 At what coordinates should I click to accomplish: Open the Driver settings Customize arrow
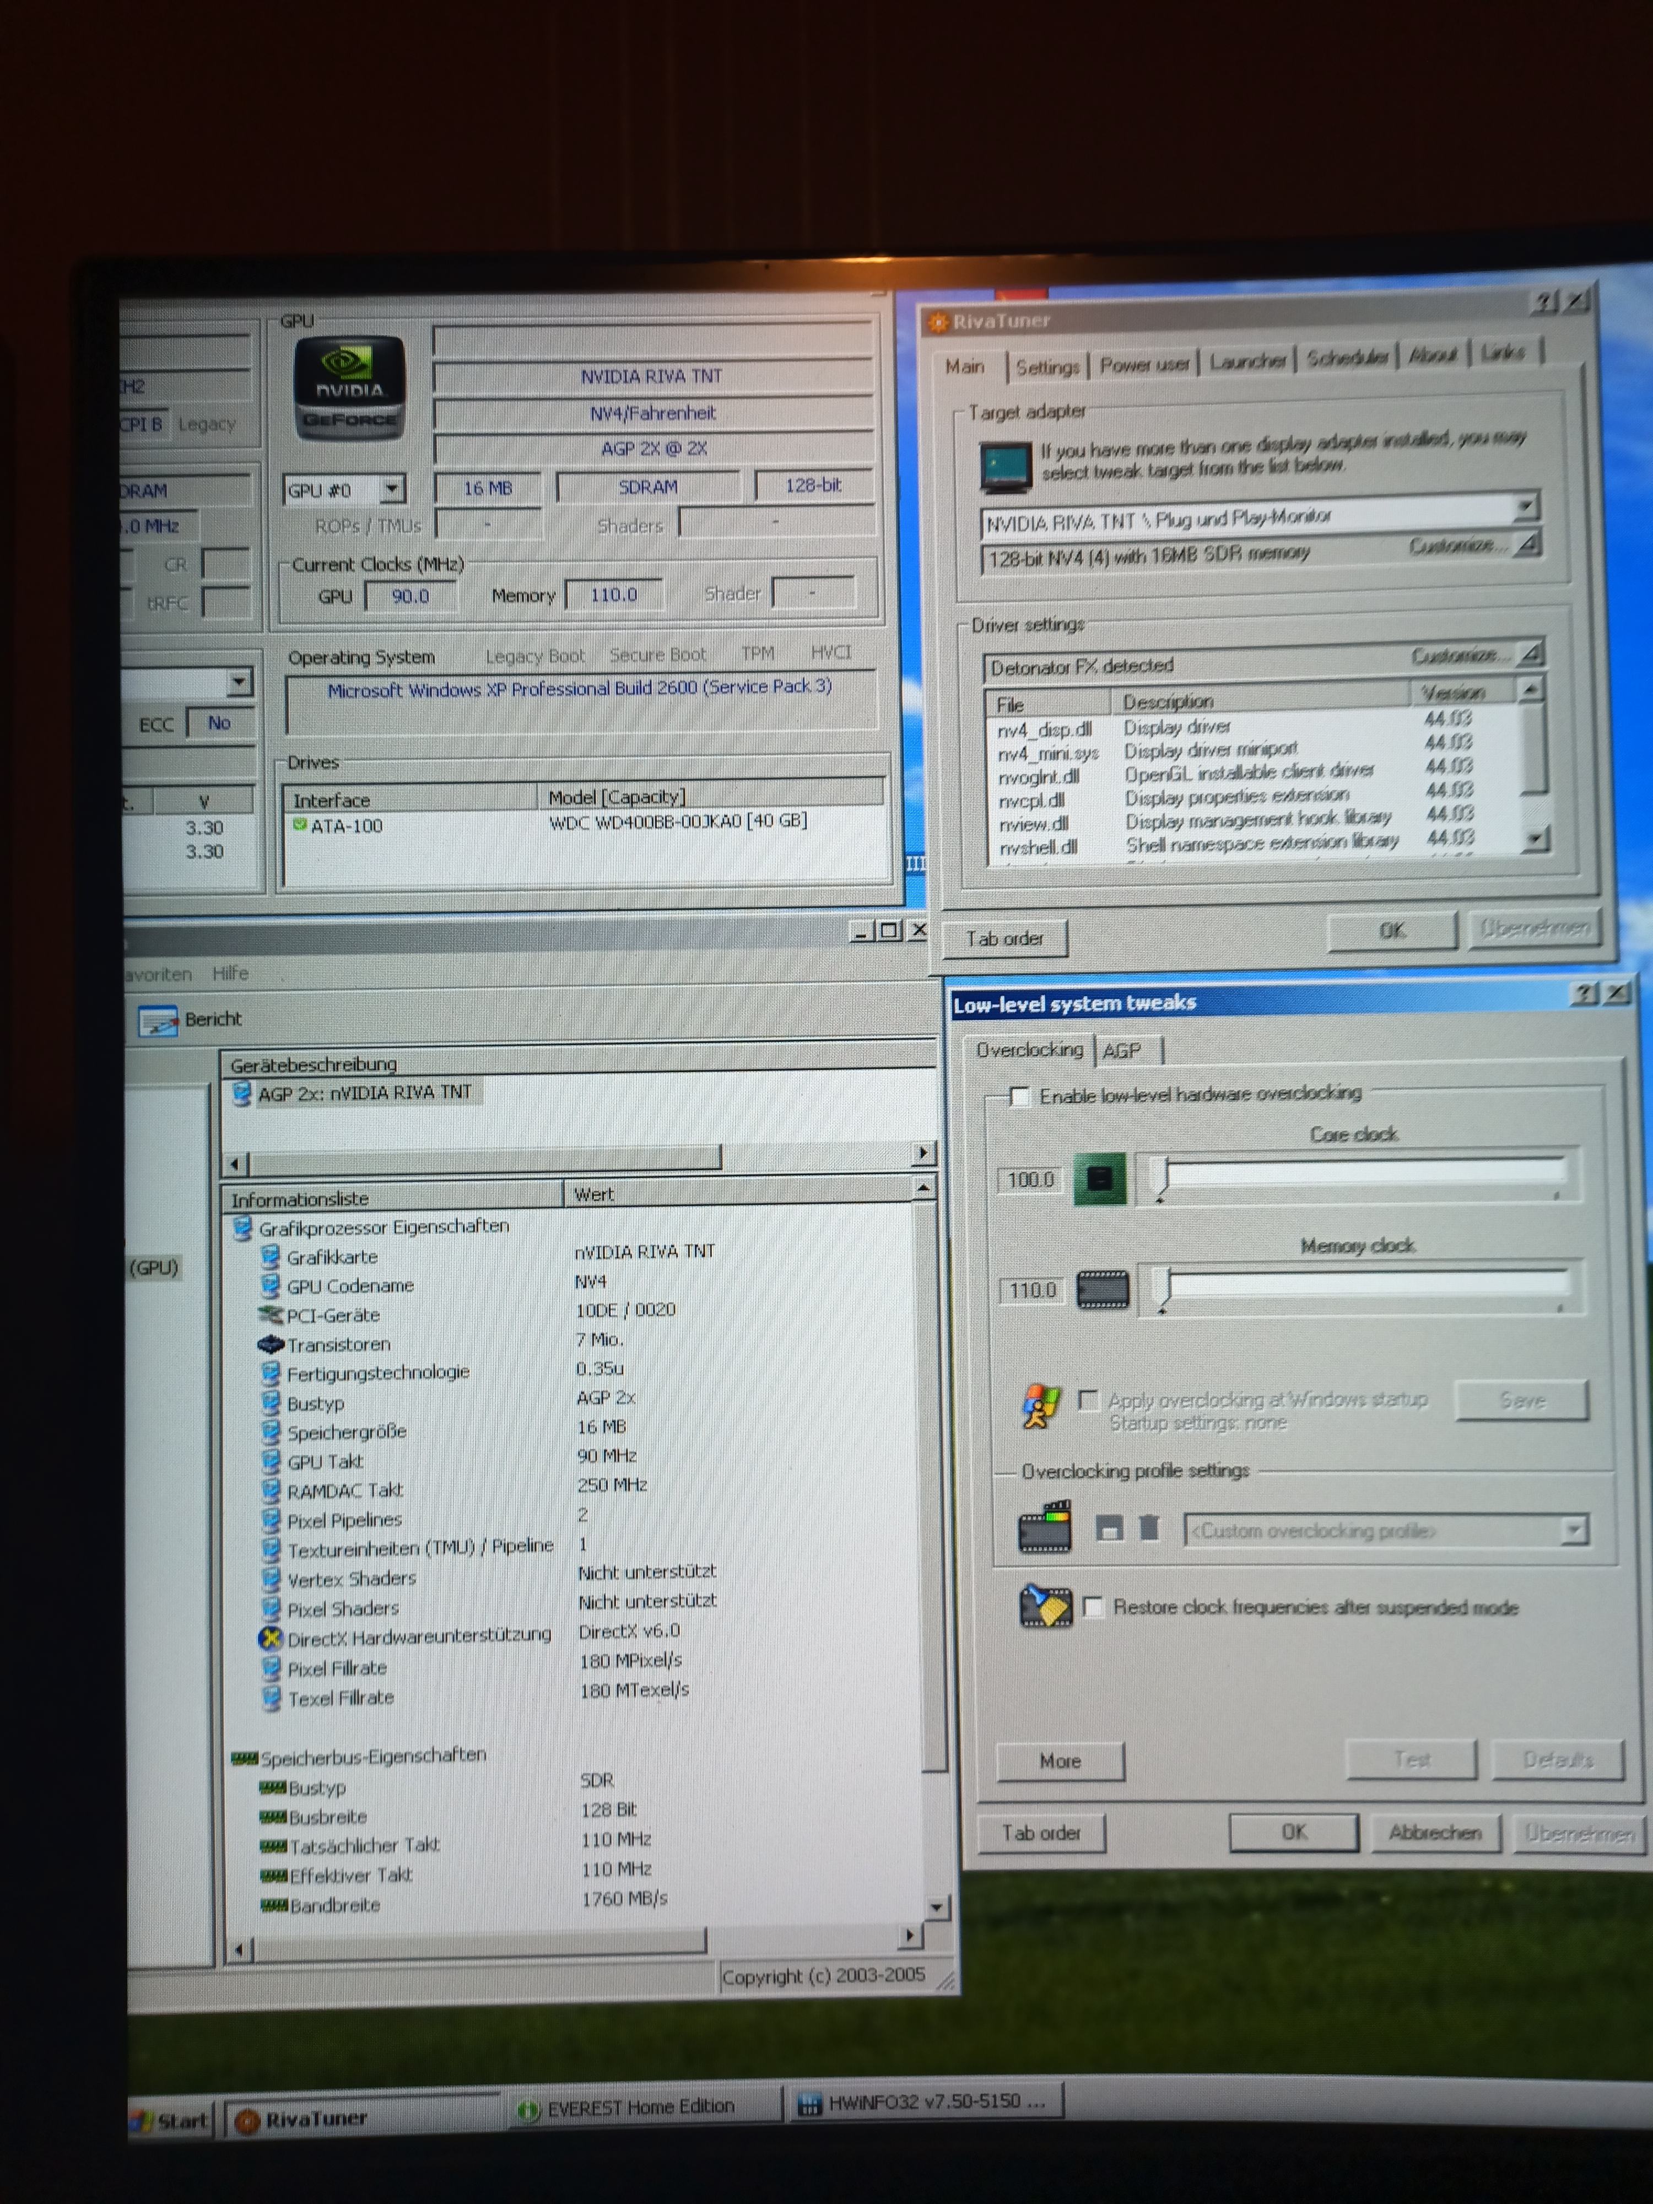(x=1531, y=653)
